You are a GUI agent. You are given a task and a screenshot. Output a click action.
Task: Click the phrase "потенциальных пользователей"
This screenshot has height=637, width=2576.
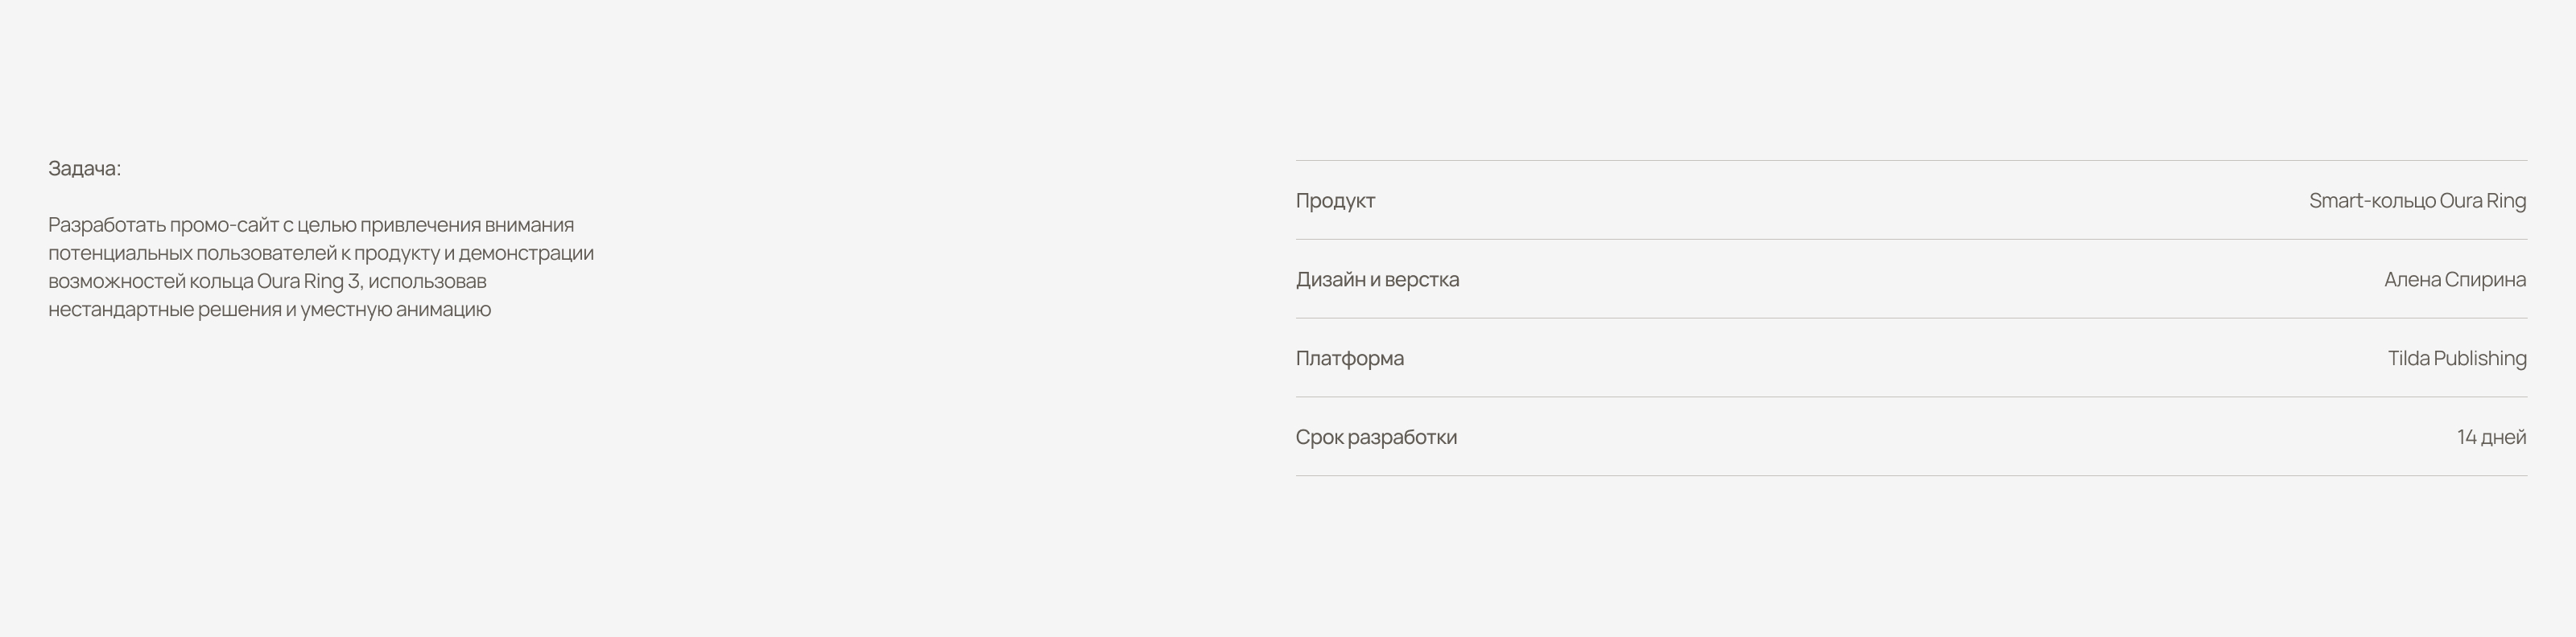coord(193,253)
